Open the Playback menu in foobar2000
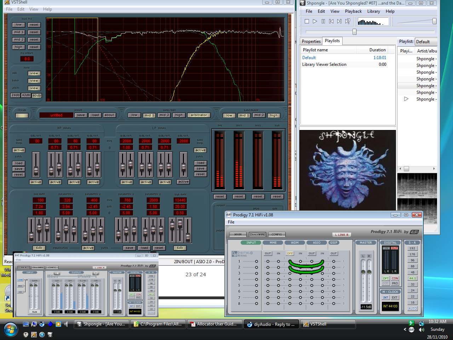 click(x=353, y=11)
